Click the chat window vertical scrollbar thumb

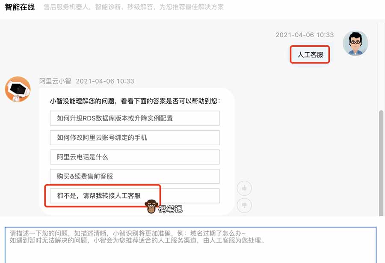tap(381, 163)
